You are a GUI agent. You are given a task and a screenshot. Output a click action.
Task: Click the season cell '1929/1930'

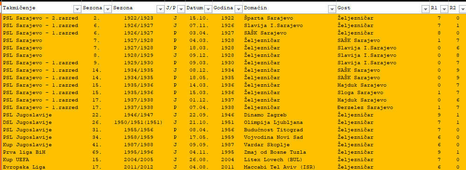[138, 63]
